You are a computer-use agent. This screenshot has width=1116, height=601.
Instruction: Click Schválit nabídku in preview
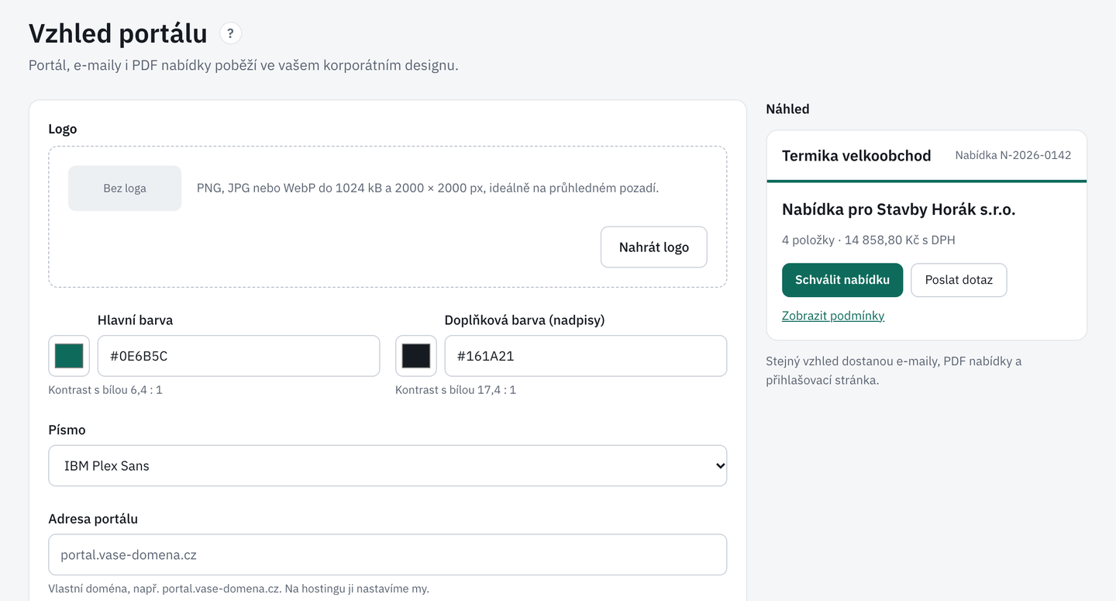point(842,280)
